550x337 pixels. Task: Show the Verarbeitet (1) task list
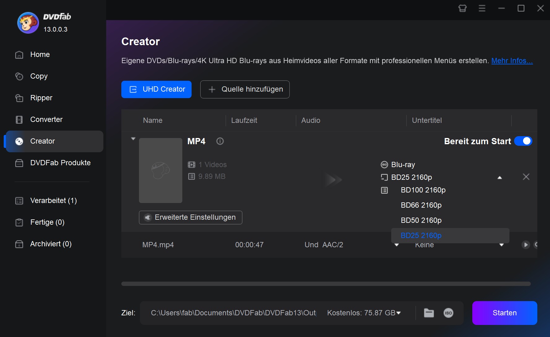(x=54, y=201)
